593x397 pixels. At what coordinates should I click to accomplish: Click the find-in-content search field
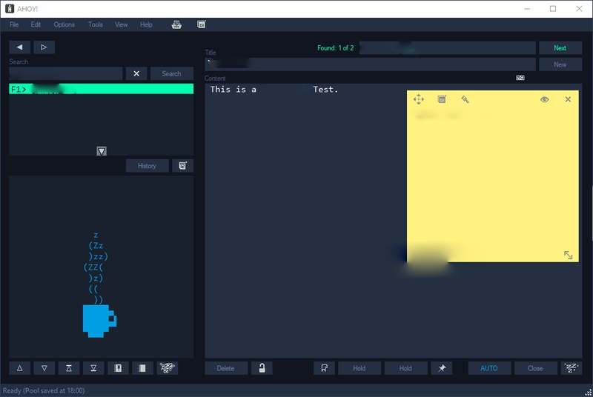click(448, 48)
